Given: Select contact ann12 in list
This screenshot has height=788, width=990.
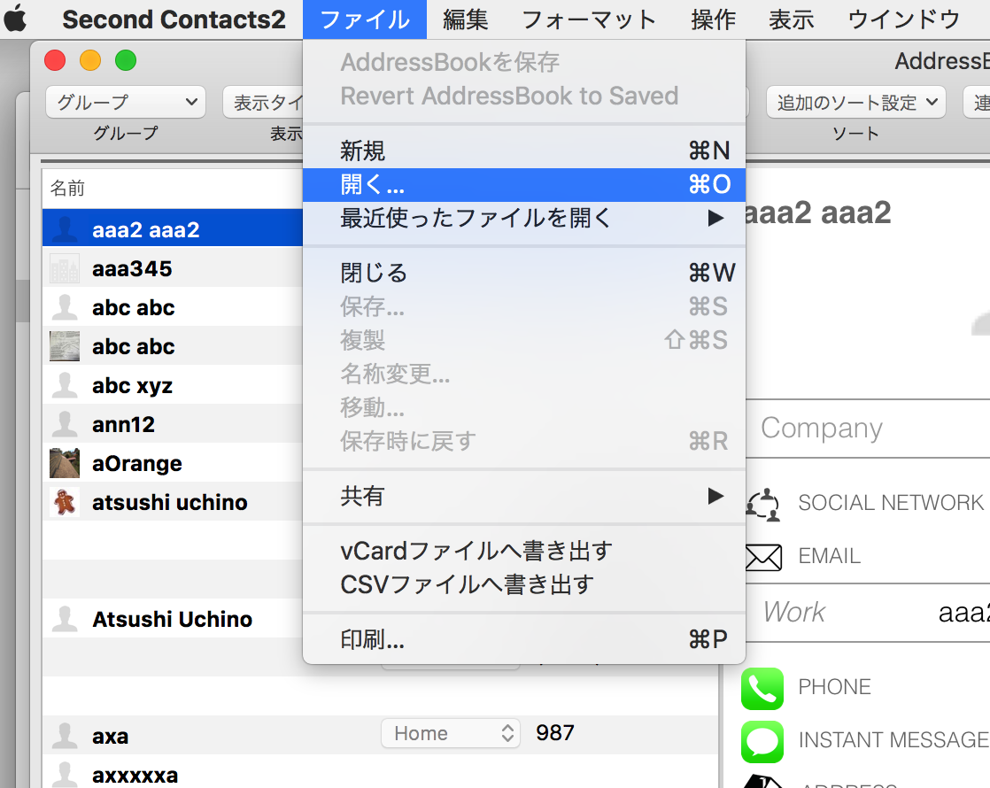Looking at the screenshot, I should tap(173, 424).
